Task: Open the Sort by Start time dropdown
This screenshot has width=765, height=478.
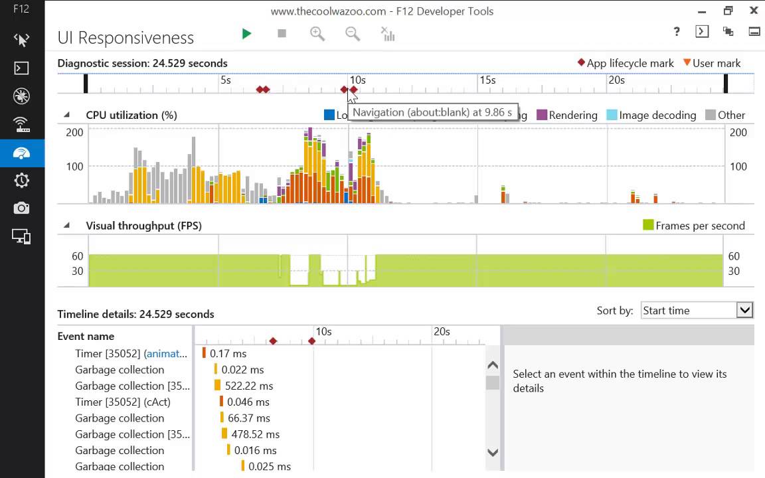Action: pos(696,310)
